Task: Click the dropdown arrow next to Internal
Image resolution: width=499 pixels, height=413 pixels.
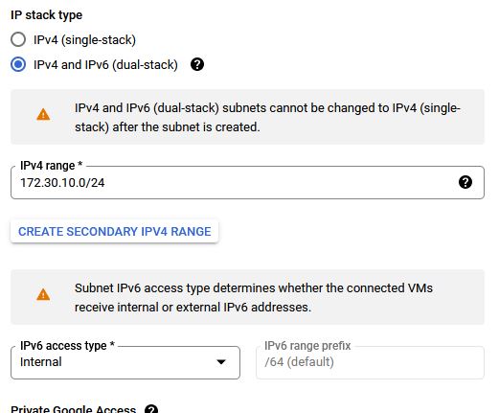Action: coord(221,362)
